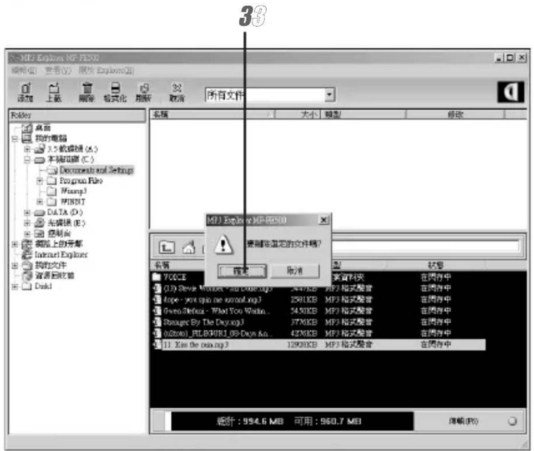The width and height of the screenshot is (534, 451).
Task: Click the brand logo icon at toolbar end
Action: click(x=511, y=93)
